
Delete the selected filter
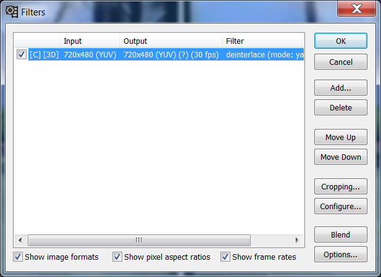341,107
